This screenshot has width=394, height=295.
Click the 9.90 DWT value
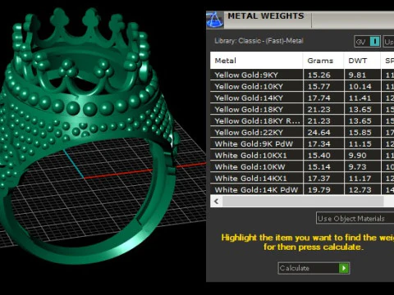click(357, 156)
